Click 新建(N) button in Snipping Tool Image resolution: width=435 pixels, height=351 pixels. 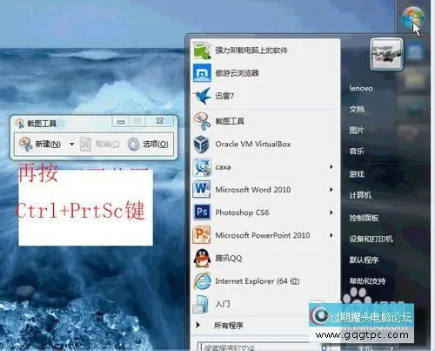(40, 144)
